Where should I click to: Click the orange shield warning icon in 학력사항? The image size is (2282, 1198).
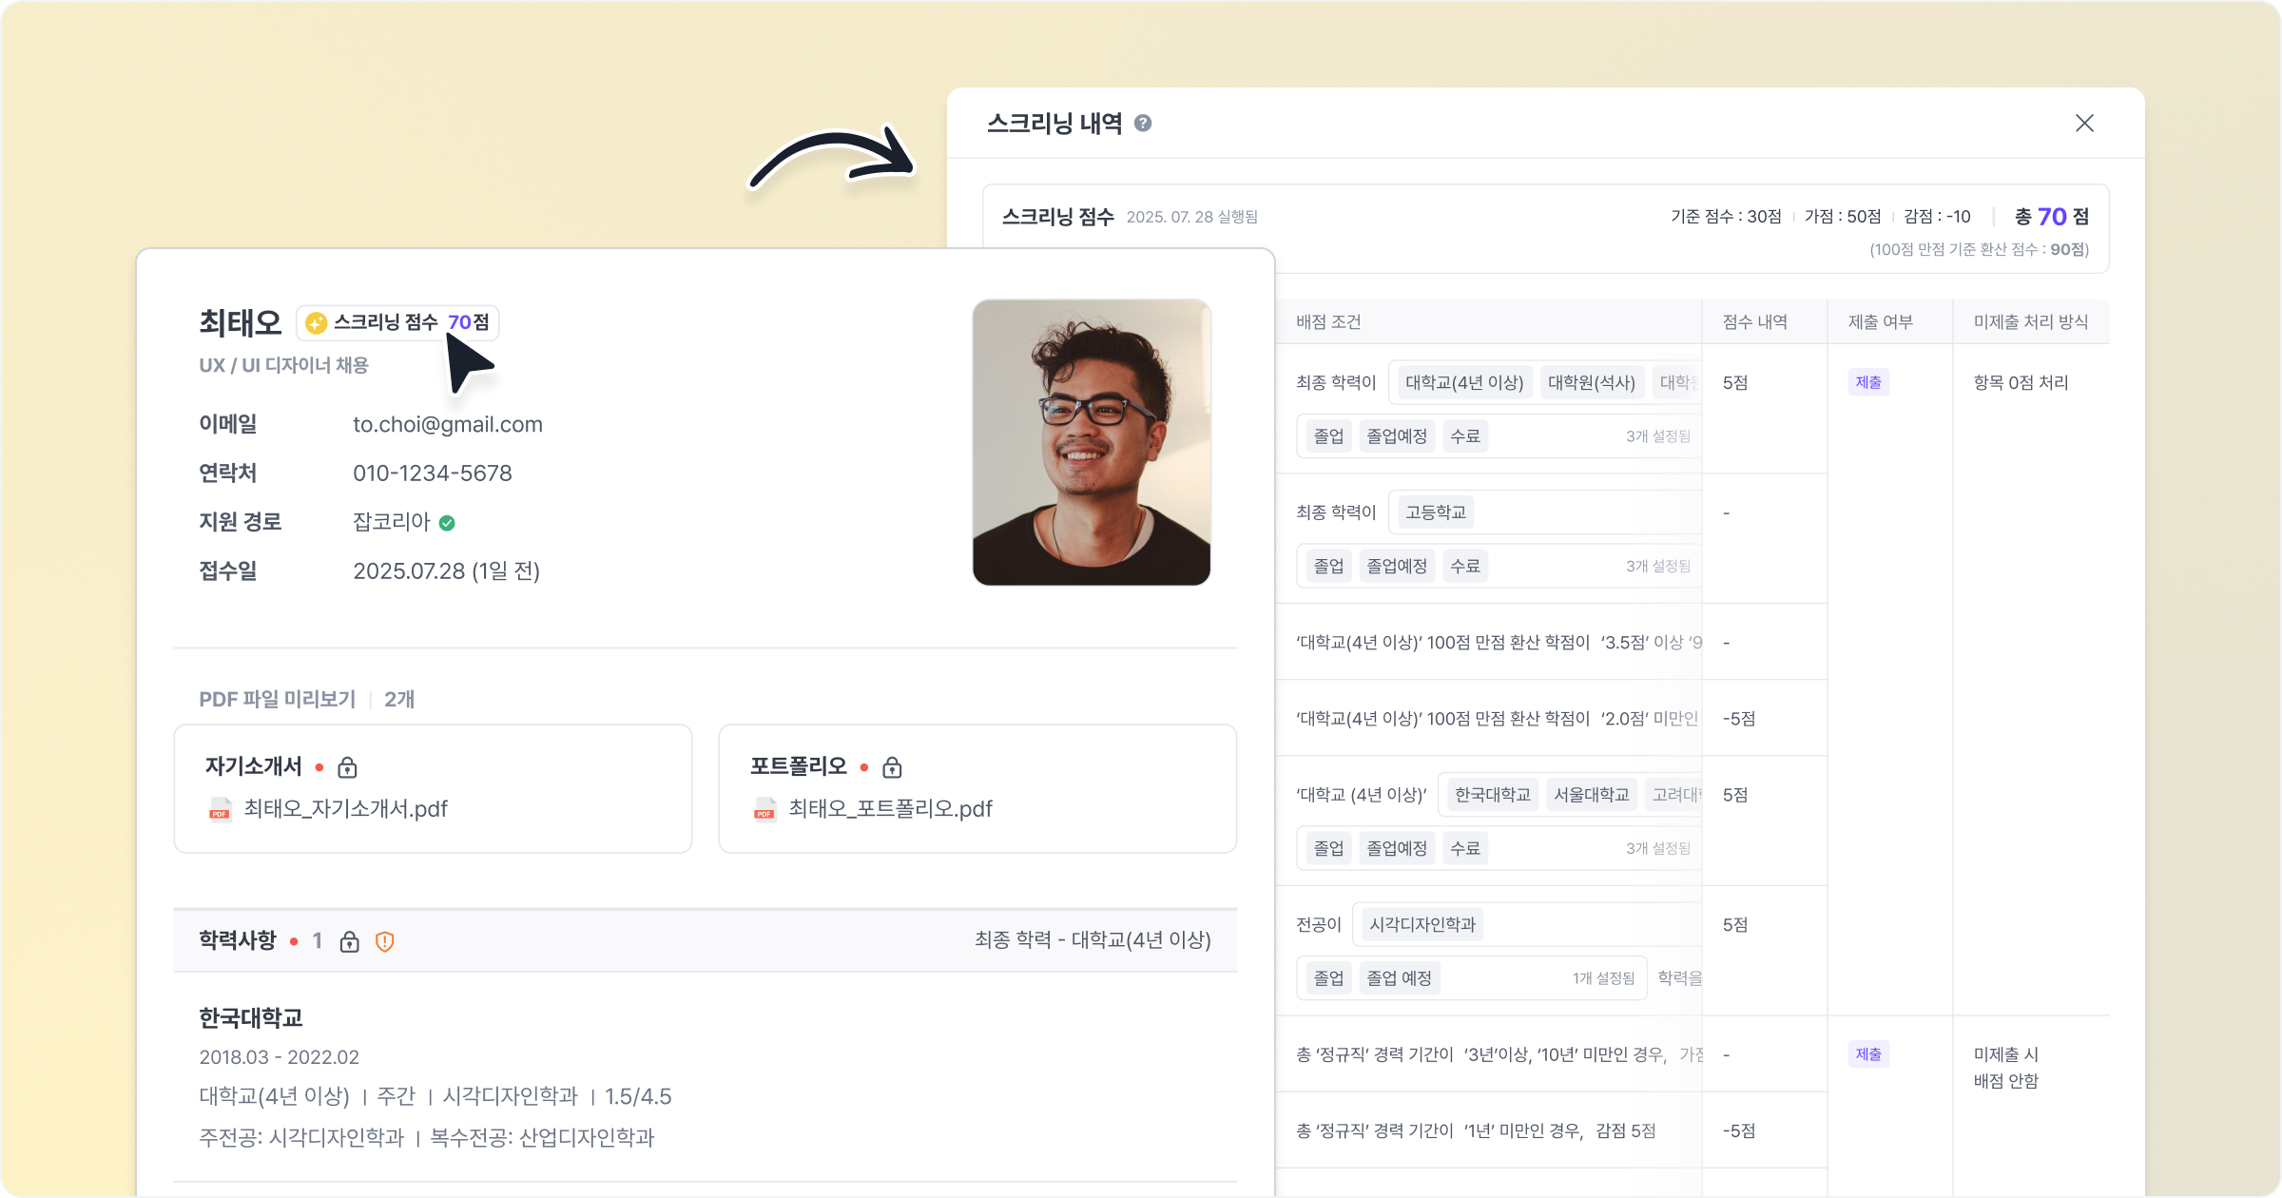384,941
